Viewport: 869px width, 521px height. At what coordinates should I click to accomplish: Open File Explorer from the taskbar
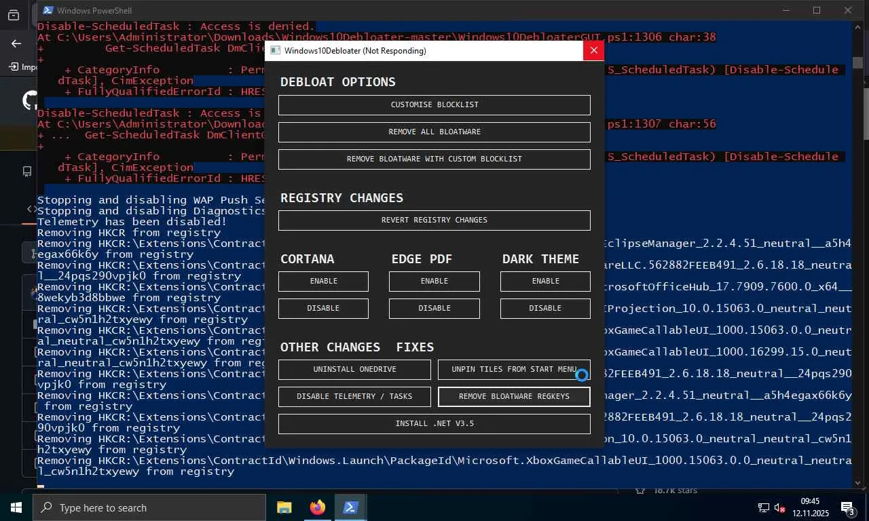284,507
